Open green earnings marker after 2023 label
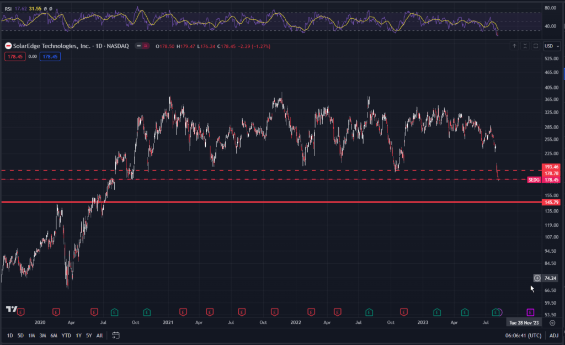Image resolution: width=565 pixels, height=345 pixels. point(437,312)
